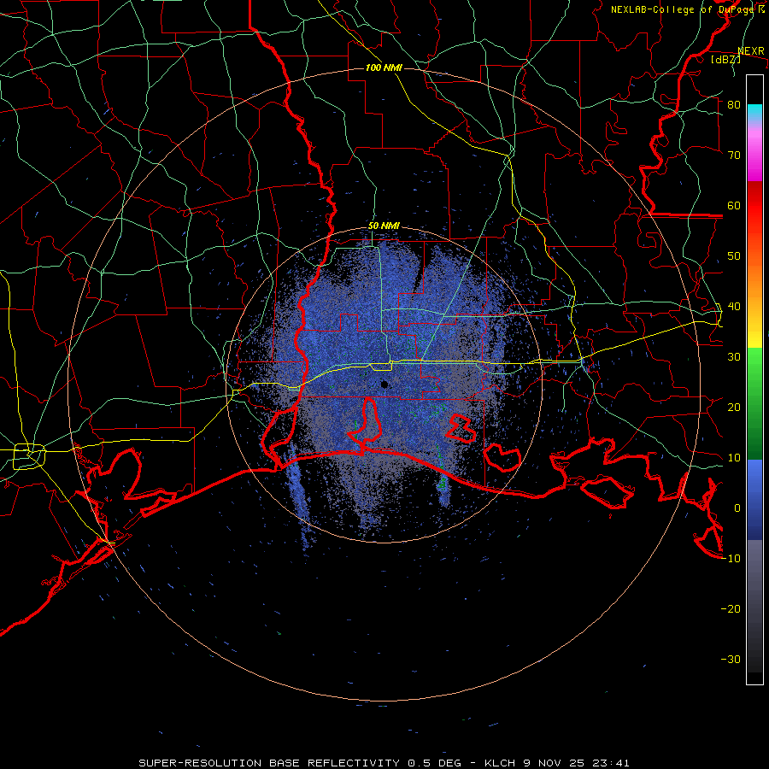Viewport: 769px width, 769px height.
Task: Click the 80 value on the dBZ scale
Action: pyautogui.click(x=734, y=105)
